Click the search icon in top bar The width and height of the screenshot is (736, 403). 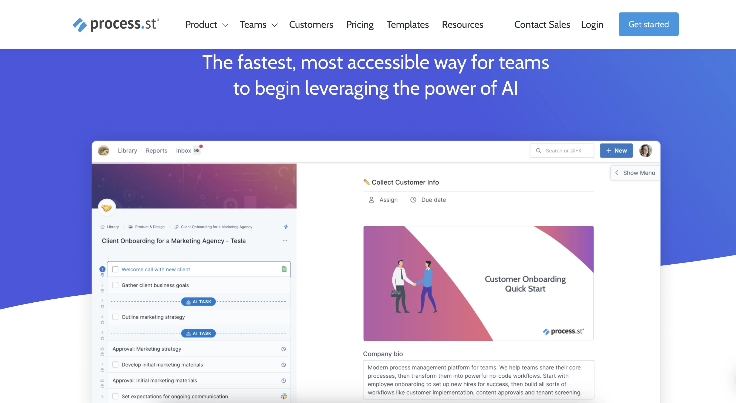pyautogui.click(x=538, y=150)
